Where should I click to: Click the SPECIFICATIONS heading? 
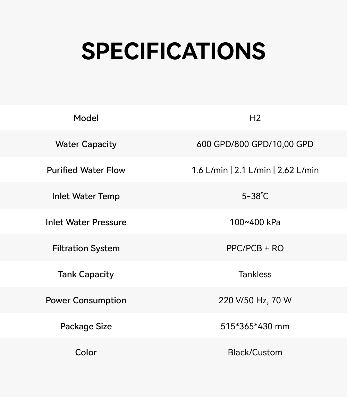point(173,51)
